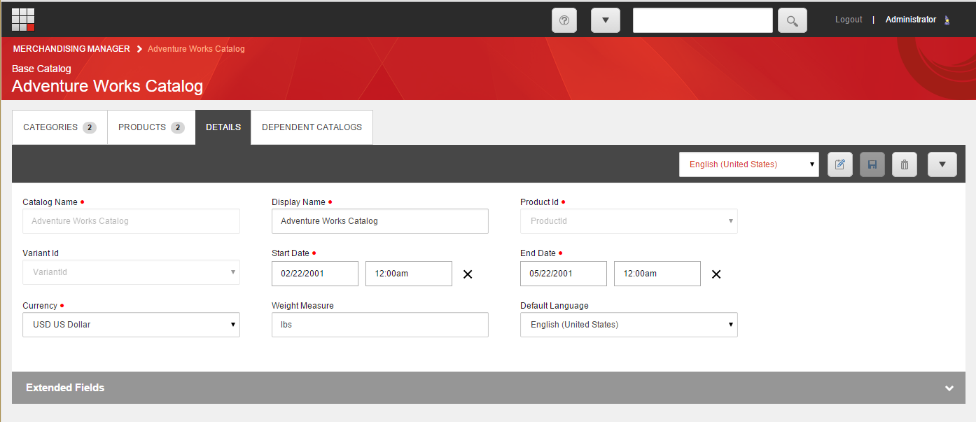The image size is (976, 422).
Task: Clear the End Date with X icon
Action: (716, 274)
